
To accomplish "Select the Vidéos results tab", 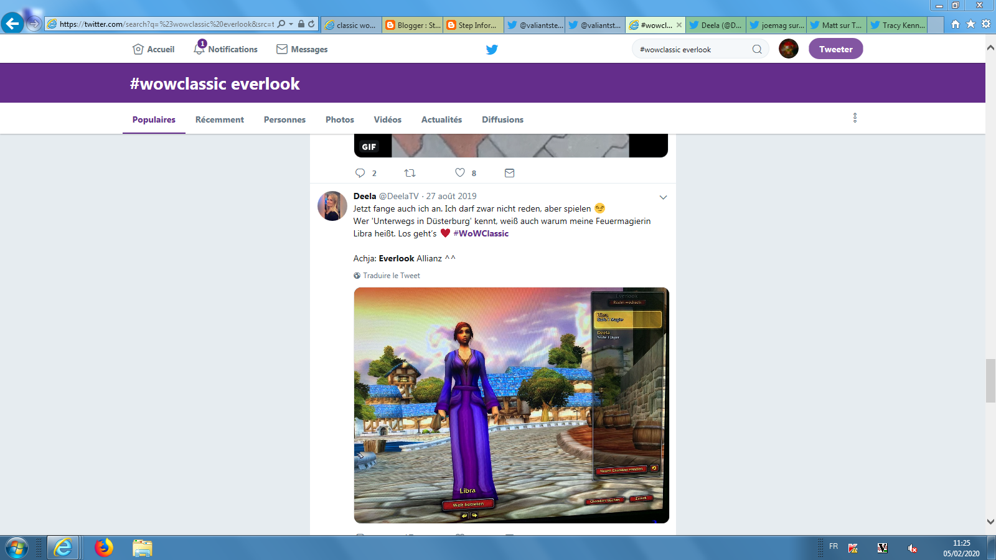I will (387, 119).
